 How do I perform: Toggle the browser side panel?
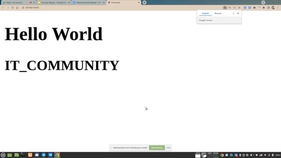(x=268, y=8)
